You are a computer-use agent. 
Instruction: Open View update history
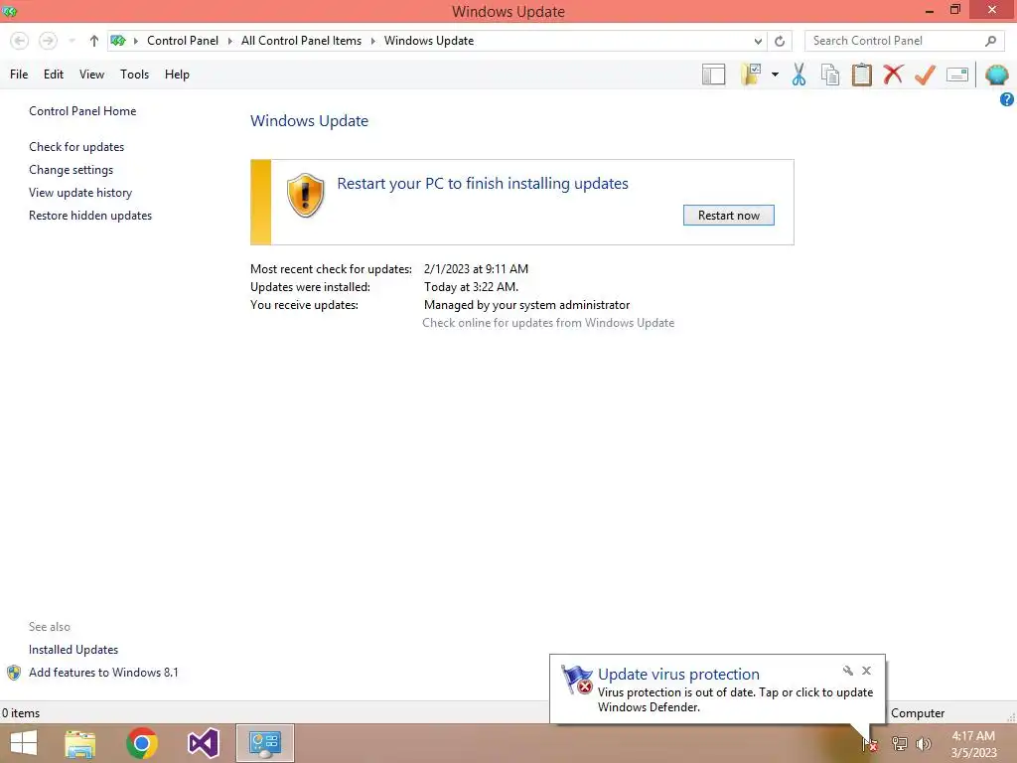[x=80, y=193]
